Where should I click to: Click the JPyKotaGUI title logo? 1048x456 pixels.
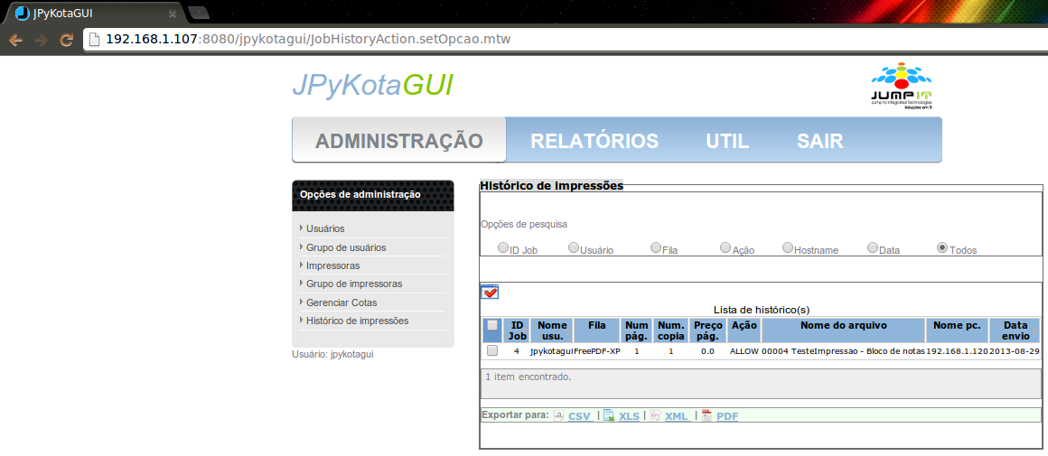pos(372,86)
